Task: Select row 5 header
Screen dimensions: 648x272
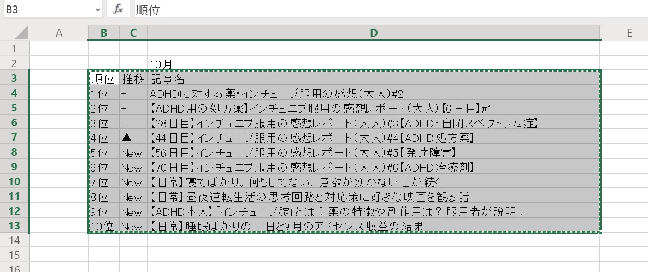Action: (x=15, y=108)
